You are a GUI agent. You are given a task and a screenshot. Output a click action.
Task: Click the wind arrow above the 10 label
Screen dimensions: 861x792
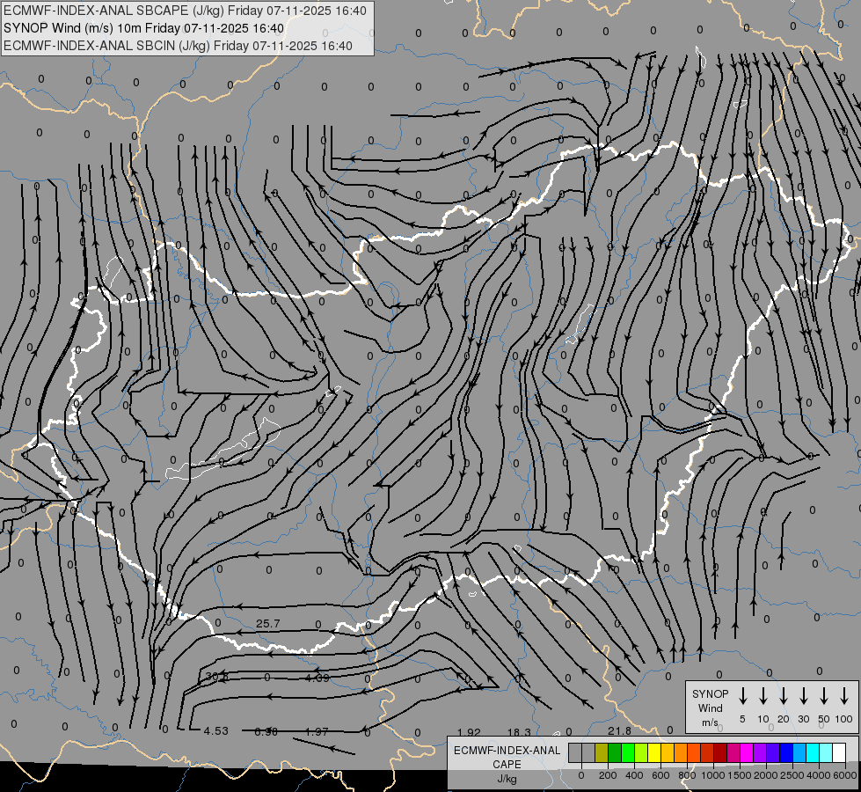click(763, 695)
